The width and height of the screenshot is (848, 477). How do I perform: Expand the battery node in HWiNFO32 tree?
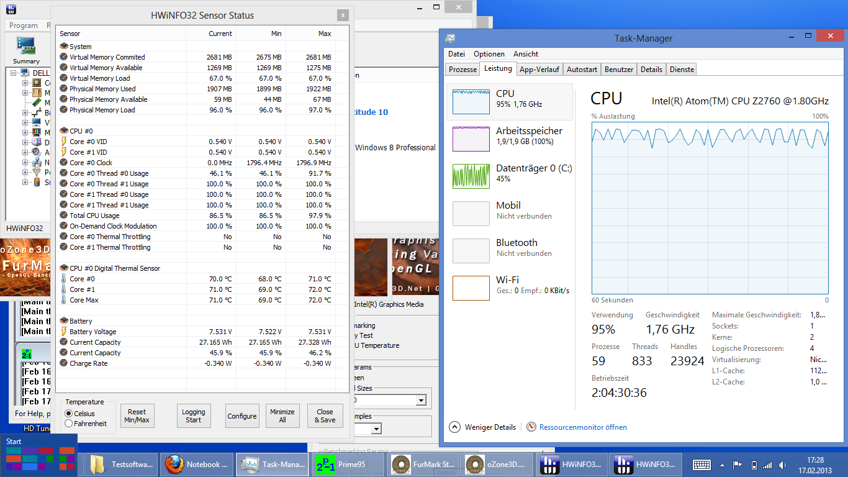click(25, 182)
